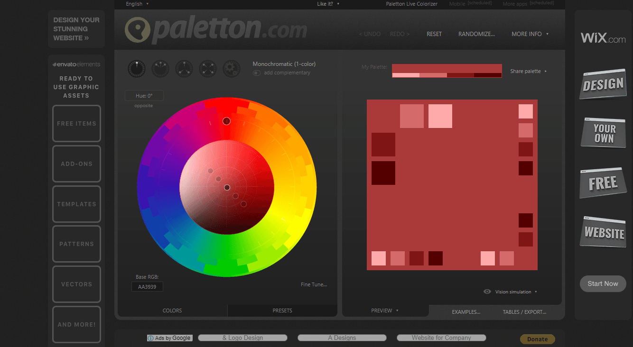Select the Free style gears mode icon
This screenshot has height=347, width=633.
click(232, 69)
